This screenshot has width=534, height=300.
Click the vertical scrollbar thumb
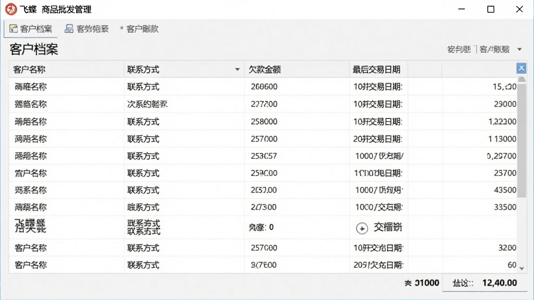(521, 140)
